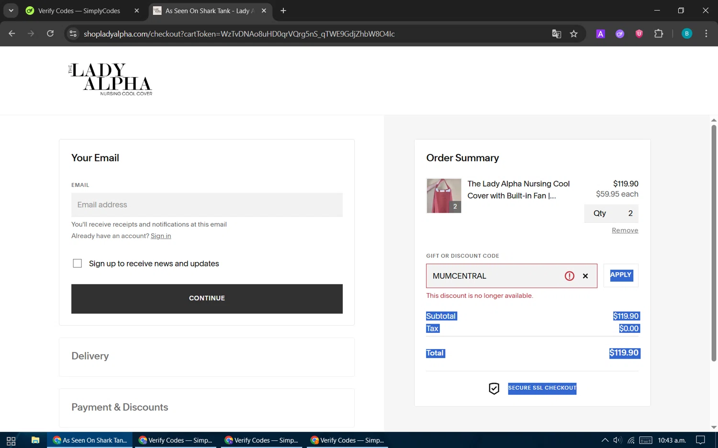Go back to the previous page
Image resolution: width=718 pixels, height=448 pixels.
click(x=12, y=33)
